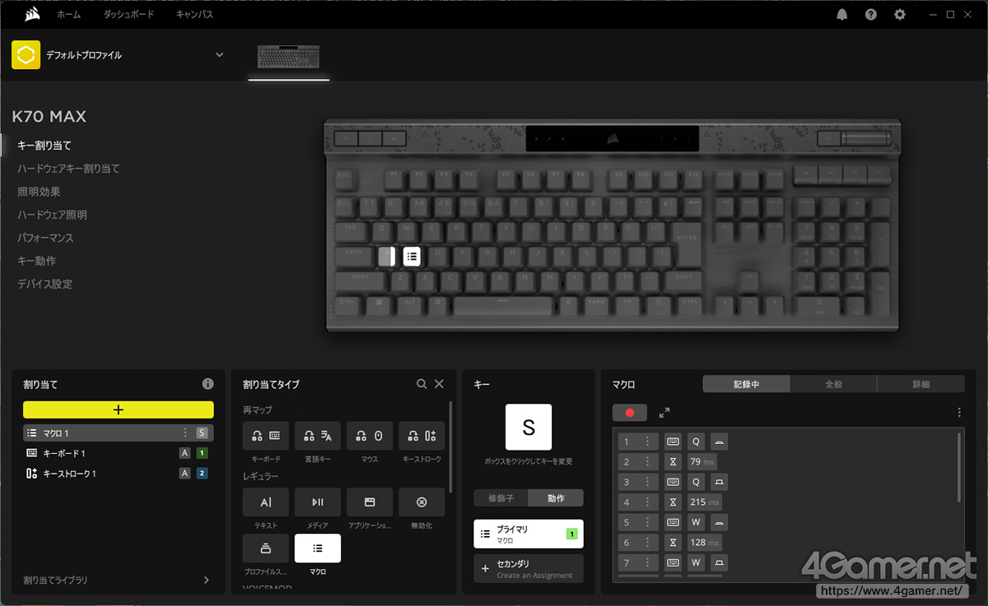Open ハードウェアキー割り当て in the sidebar
The image size is (988, 606).
pos(68,169)
